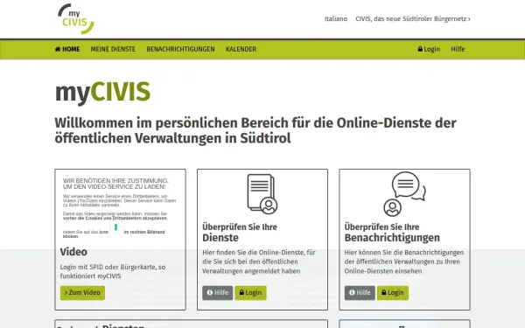The image size is (525, 328).
Task: Click the 'Video' card heading
Action: point(73,252)
